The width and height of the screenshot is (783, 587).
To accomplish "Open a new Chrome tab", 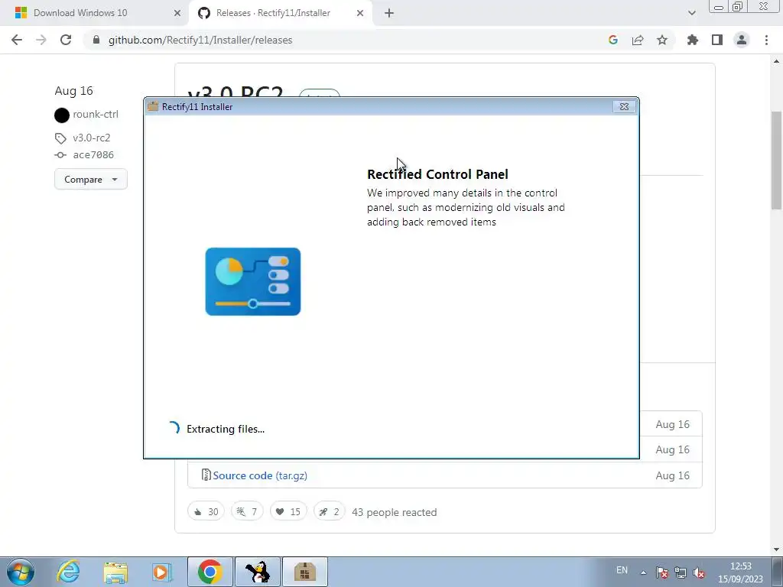I will tap(389, 13).
